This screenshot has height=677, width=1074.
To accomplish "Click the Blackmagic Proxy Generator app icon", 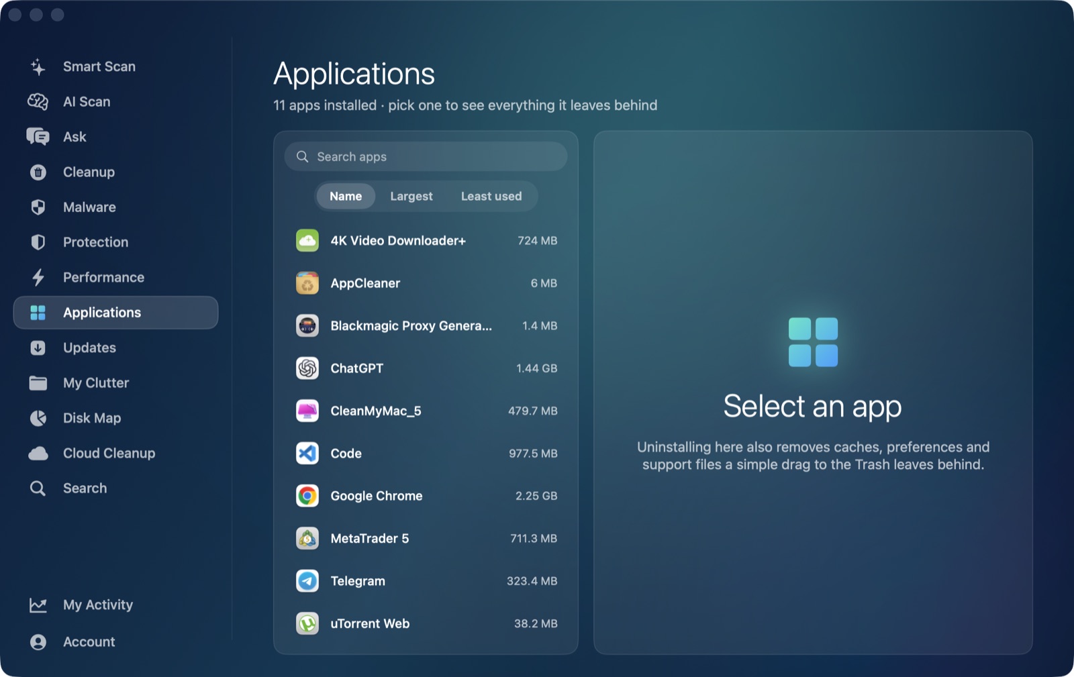I will (307, 326).
